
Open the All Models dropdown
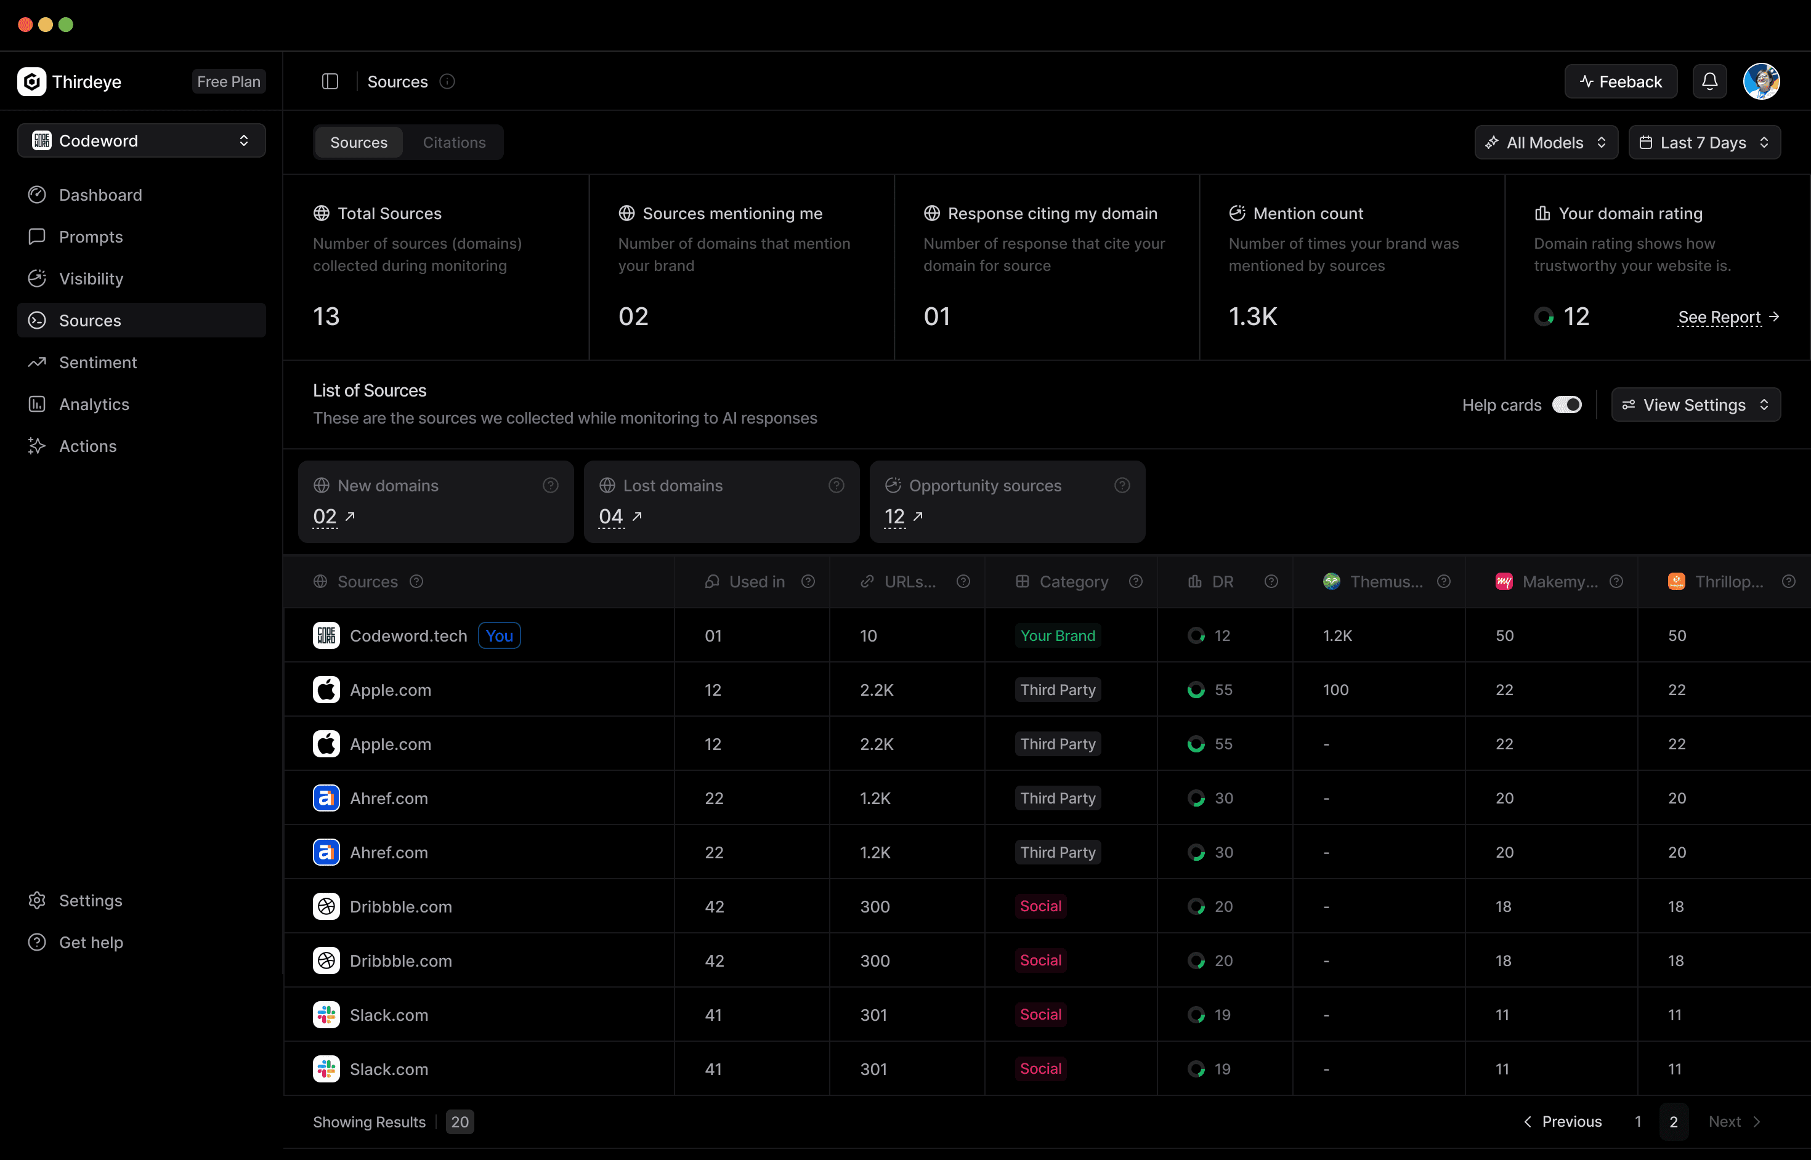[1546, 142]
